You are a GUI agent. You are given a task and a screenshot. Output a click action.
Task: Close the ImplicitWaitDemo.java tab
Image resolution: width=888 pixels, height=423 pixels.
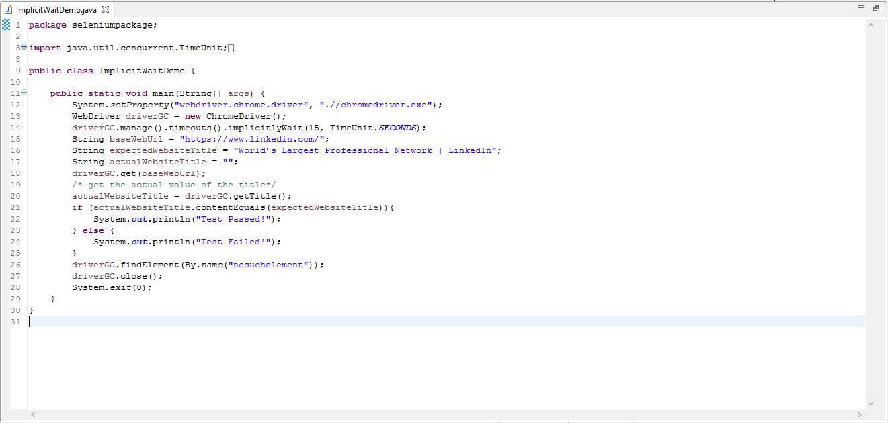tap(104, 10)
